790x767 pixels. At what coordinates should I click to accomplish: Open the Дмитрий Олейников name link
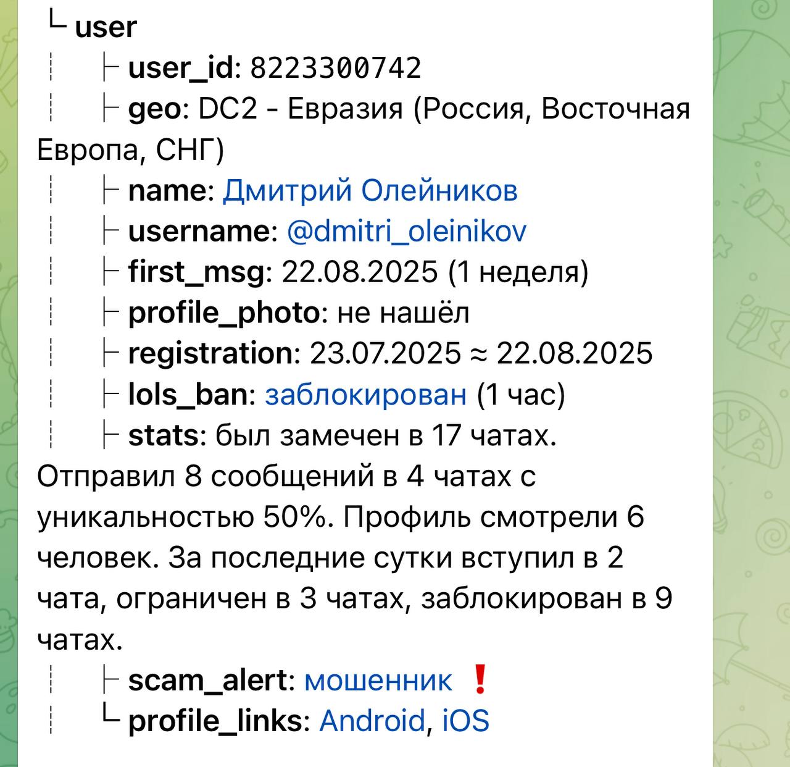point(370,191)
